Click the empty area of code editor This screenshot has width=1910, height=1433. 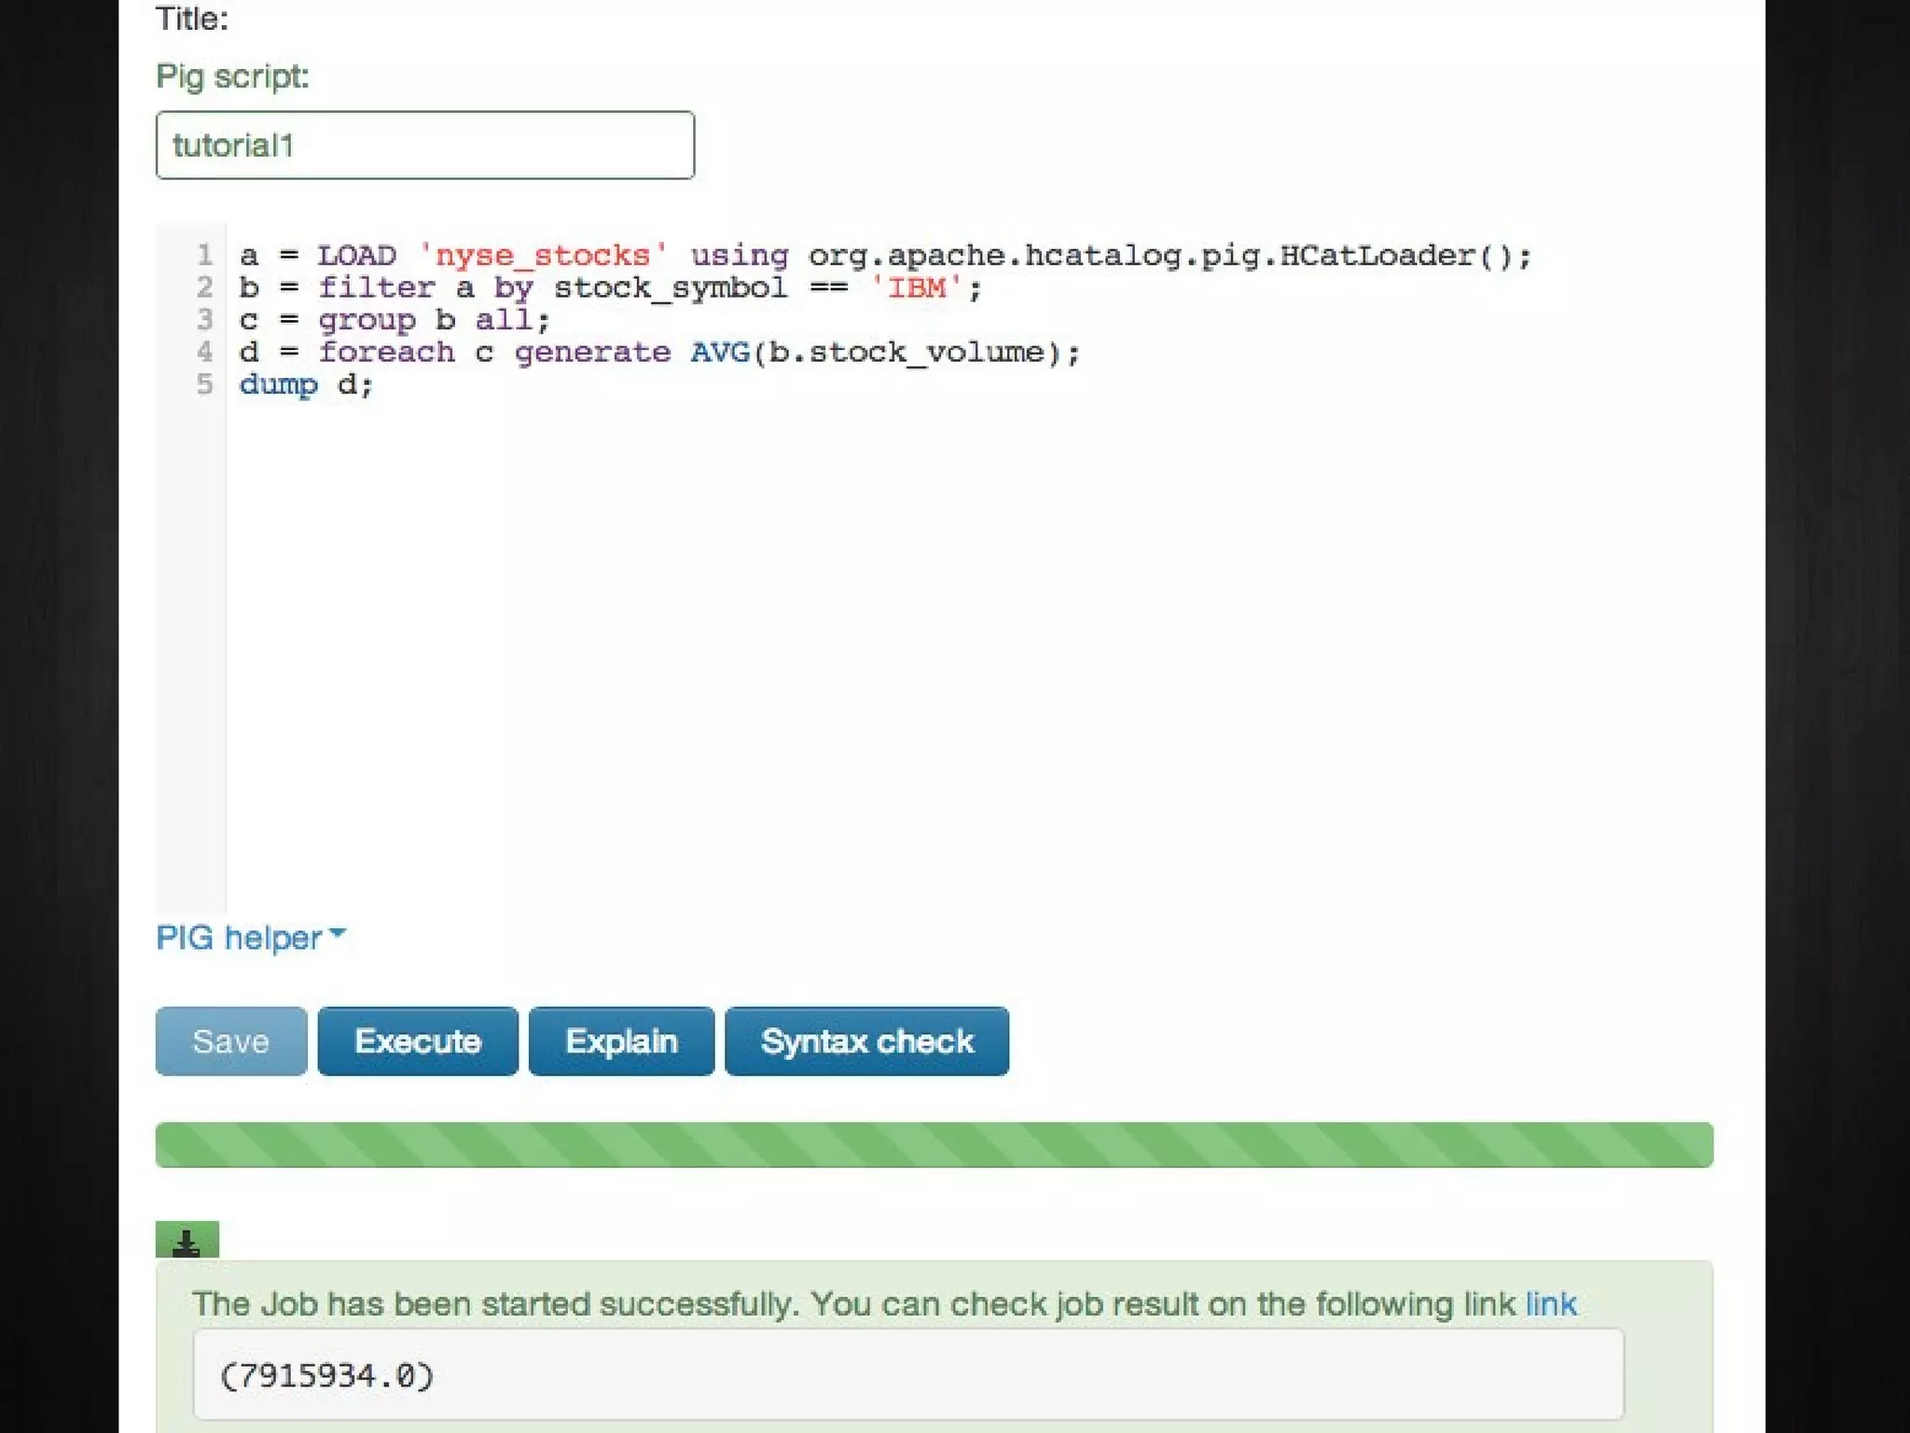coord(933,653)
